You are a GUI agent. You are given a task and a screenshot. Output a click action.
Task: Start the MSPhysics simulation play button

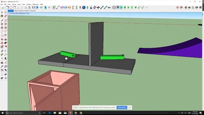point(38,8)
